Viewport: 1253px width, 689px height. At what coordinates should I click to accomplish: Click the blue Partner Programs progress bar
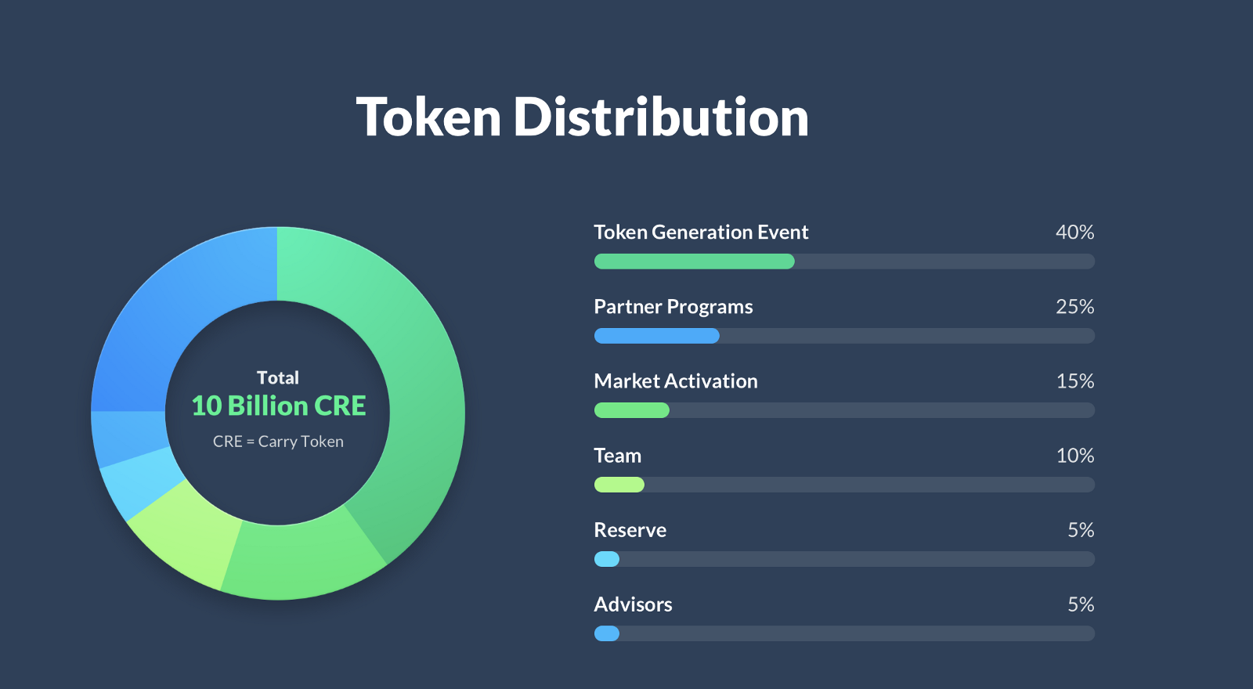657,336
